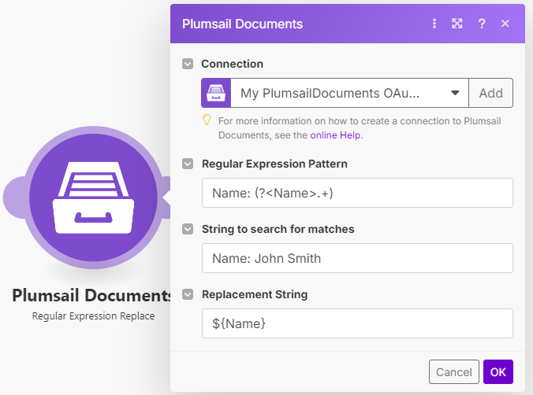This screenshot has width=533, height=395.
Task: Click the Cancel button
Action: click(454, 372)
